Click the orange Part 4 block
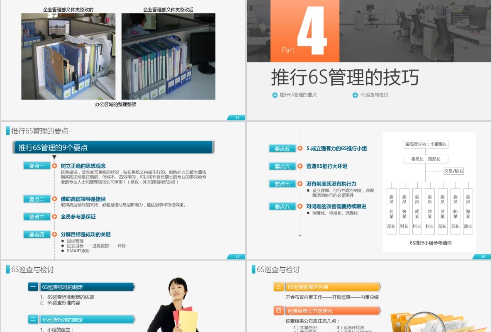 point(304,31)
